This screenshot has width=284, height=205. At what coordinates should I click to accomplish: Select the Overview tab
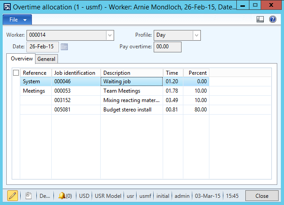pos(22,59)
